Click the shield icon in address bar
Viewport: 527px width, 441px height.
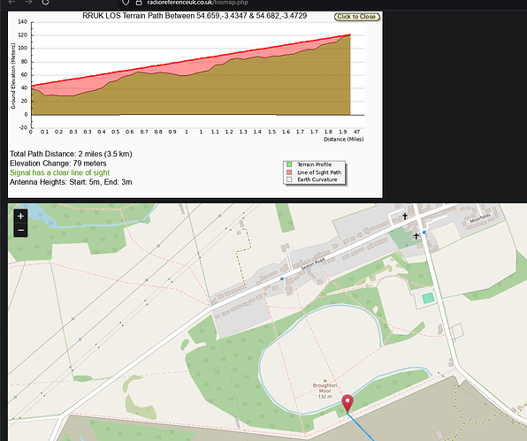click(126, 3)
